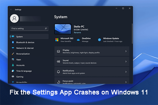Image resolution: width=158 pixels, height=105 pixels.
Task: Close the Settings window
Action: [x=130, y=8]
